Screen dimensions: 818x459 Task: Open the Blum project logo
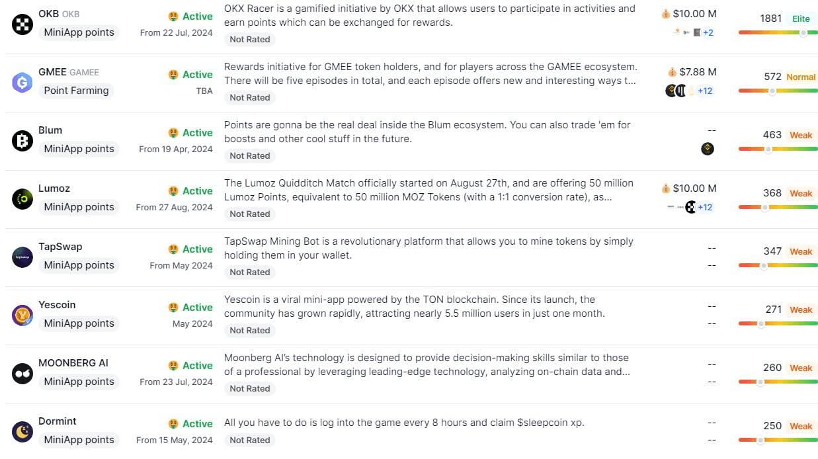(22, 141)
